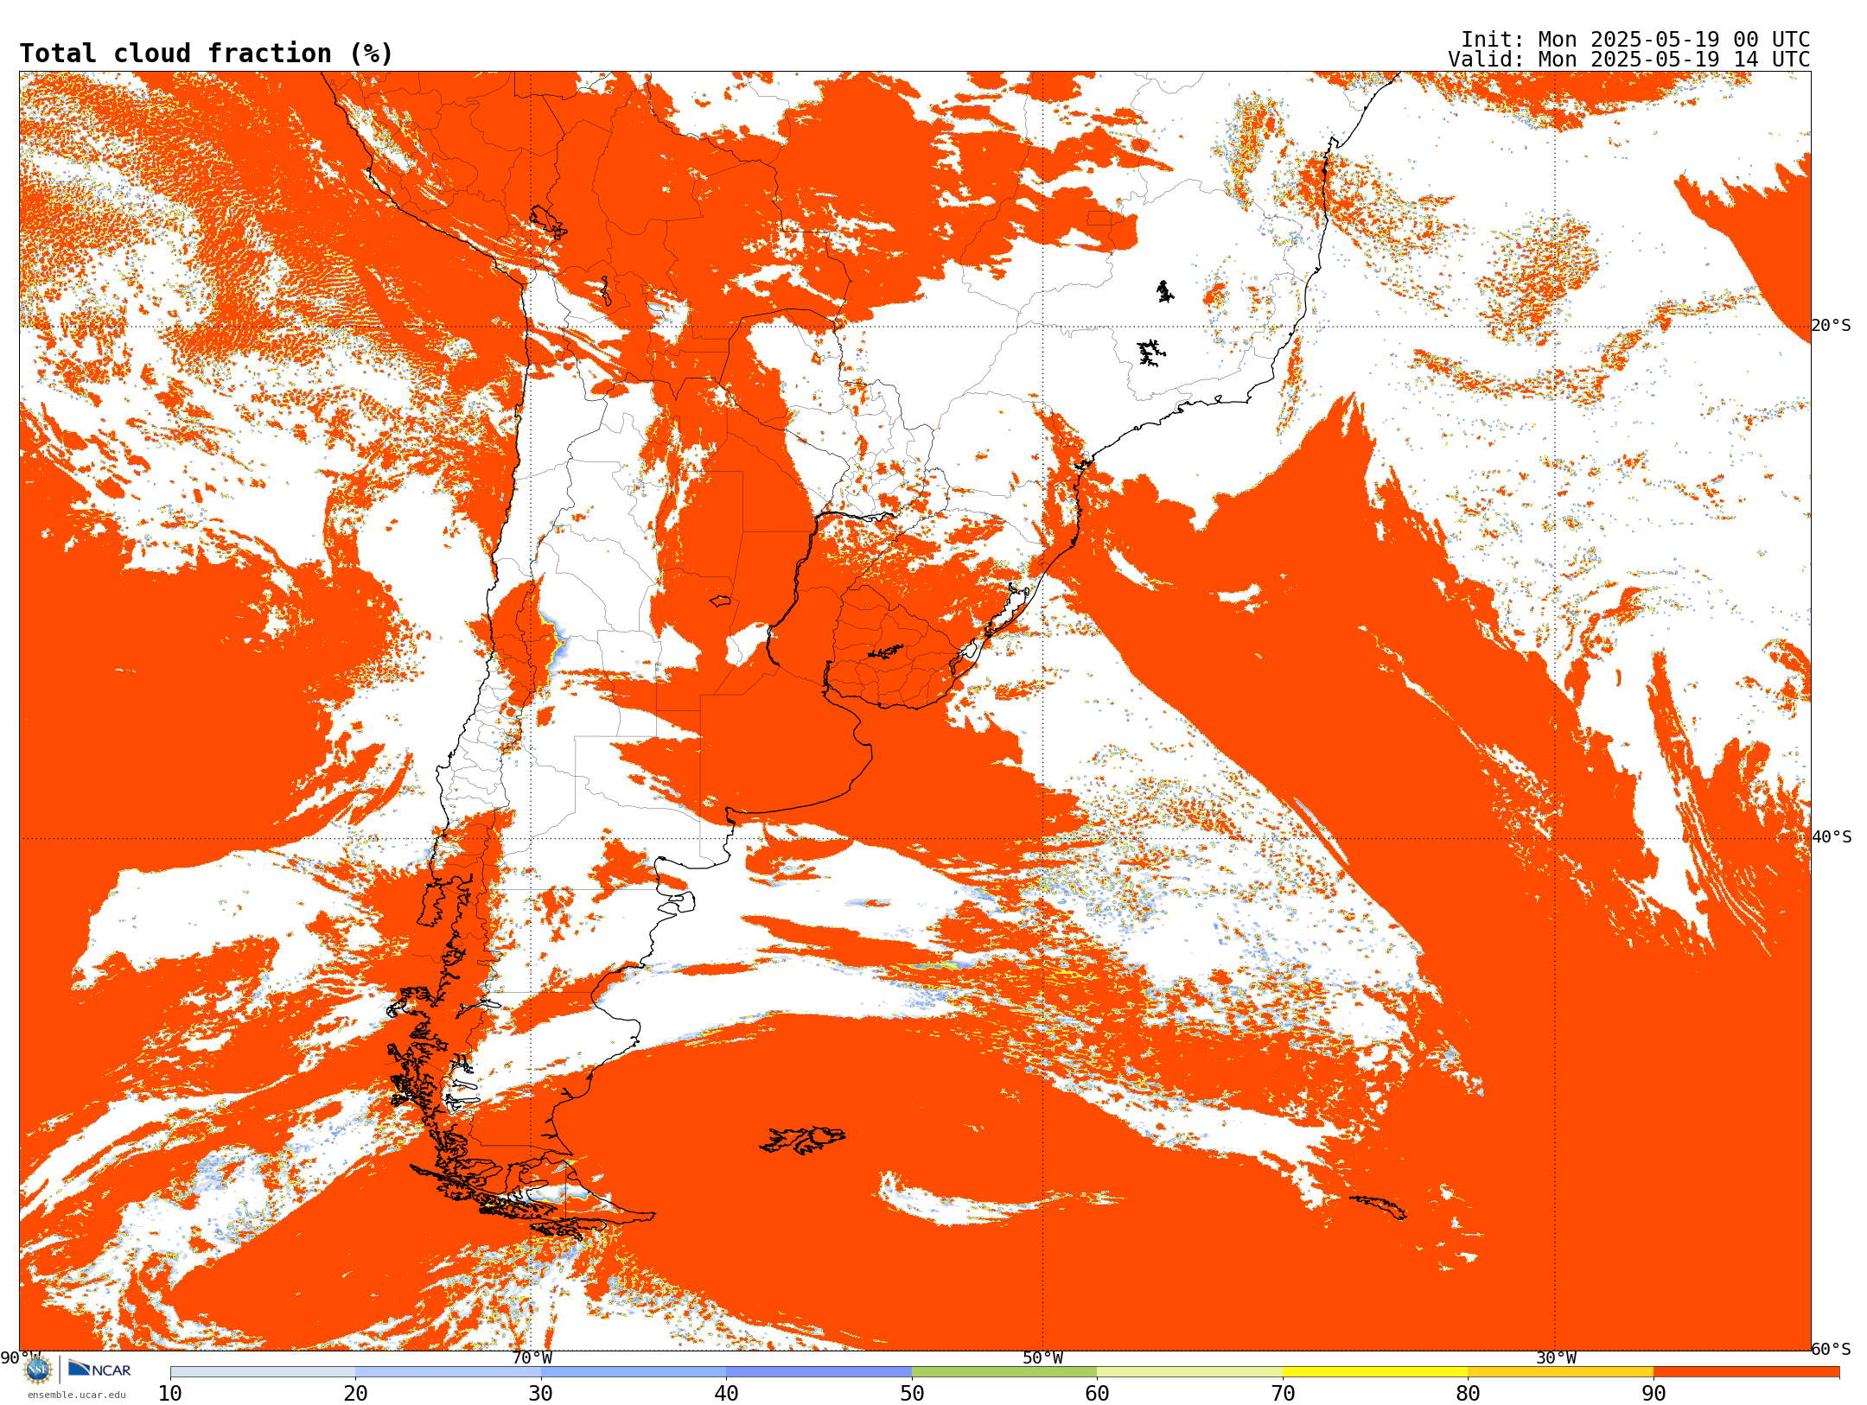Click the NCAR logo
The width and height of the screenshot is (1867, 1405).
pos(99,1370)
